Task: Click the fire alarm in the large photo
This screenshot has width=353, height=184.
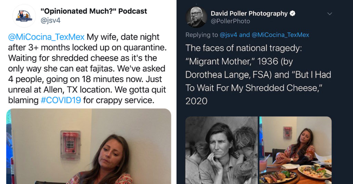Action: point(70,145)
